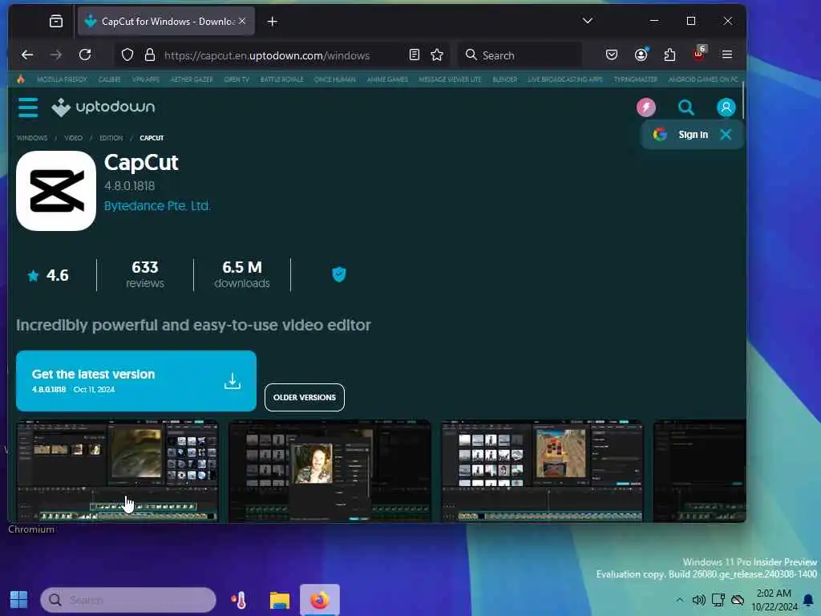The height and width of the screenshot is (616, 821).
Task: Close the CapCut for Windows tab
Action: tap(242, 21)
